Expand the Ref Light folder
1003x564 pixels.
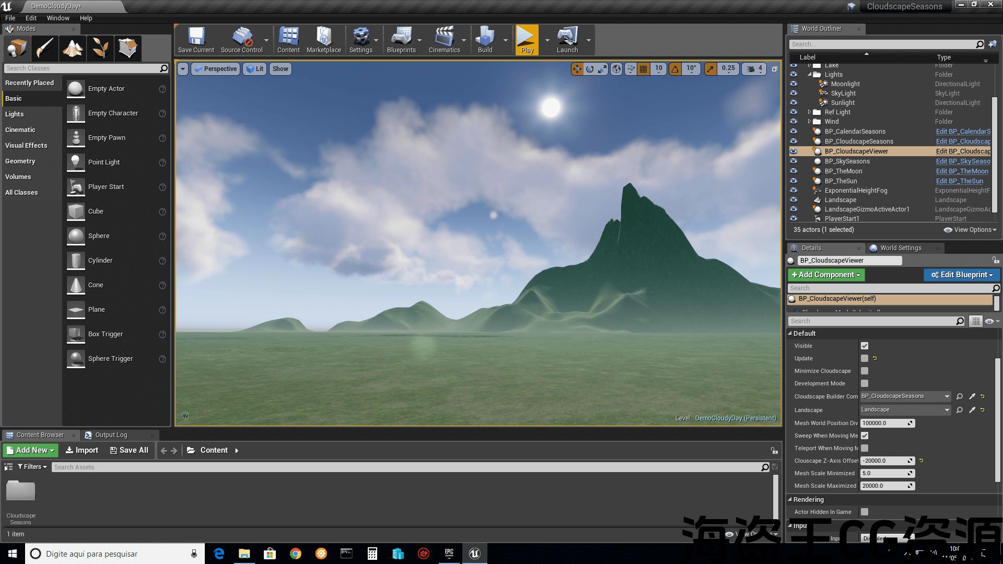tap(809, 112)
